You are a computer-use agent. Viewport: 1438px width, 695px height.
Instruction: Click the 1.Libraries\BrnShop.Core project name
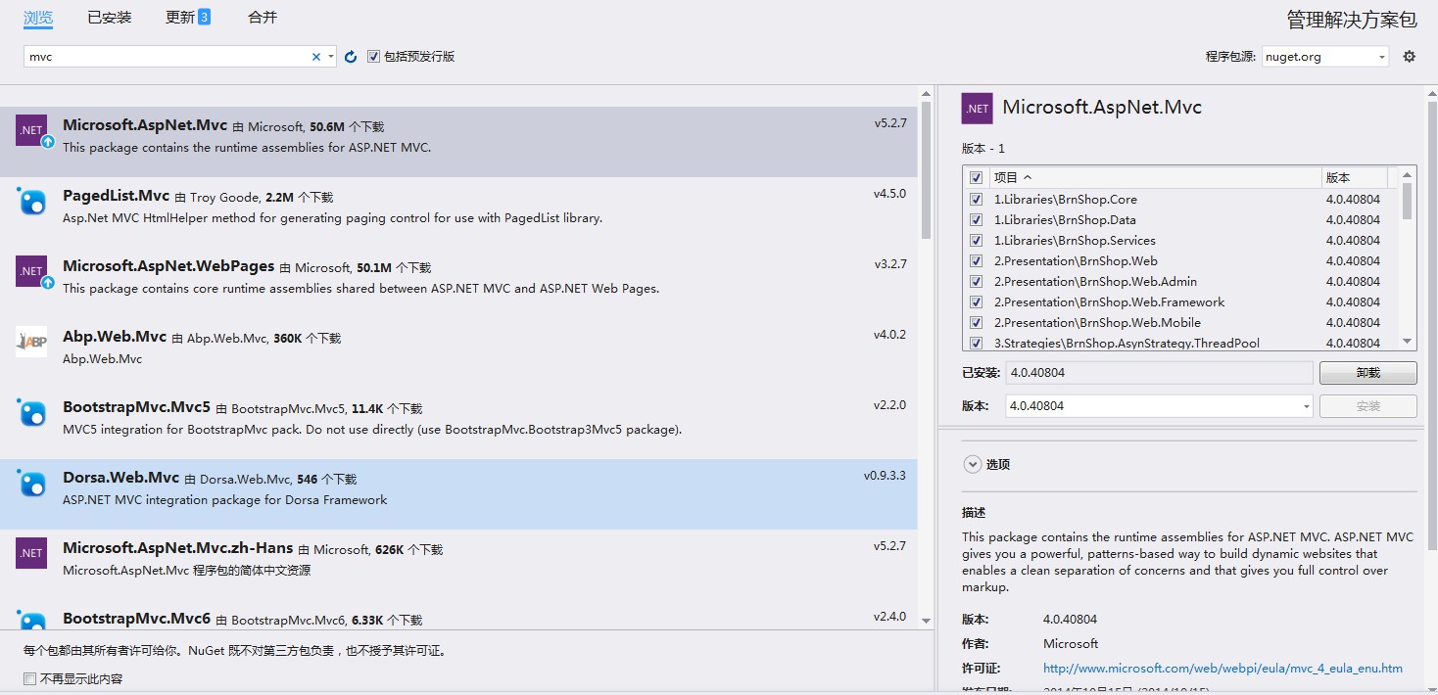click(1066, 199)
